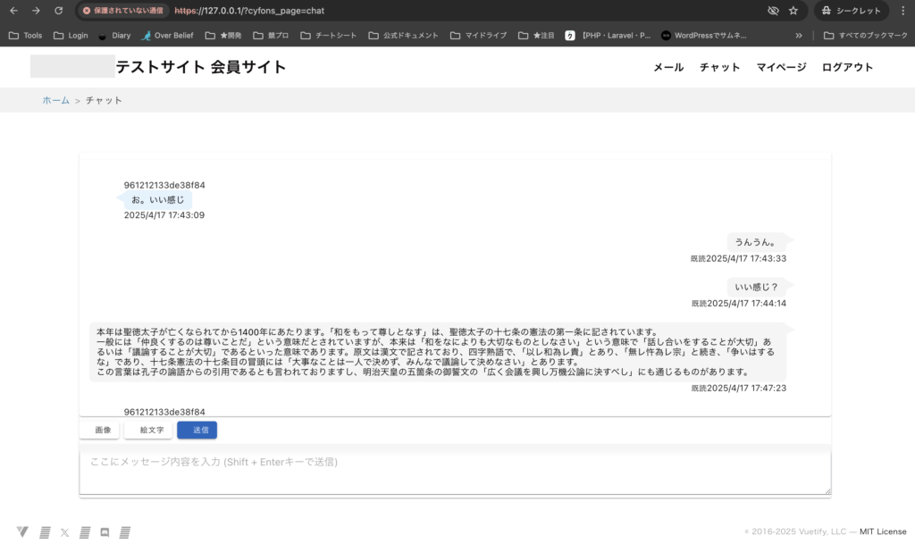Open the X (Twitter) footer icon
Screen dimensions: 915x544
(x=64, y=532)
